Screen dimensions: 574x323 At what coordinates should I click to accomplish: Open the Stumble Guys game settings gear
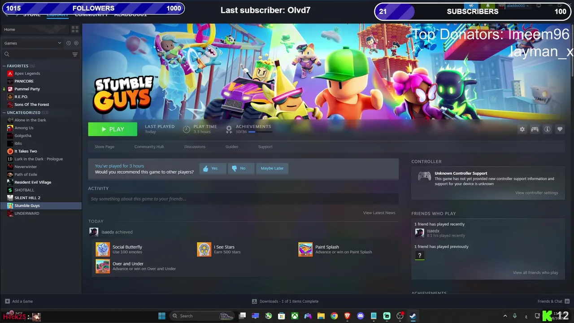coord(522,129)
